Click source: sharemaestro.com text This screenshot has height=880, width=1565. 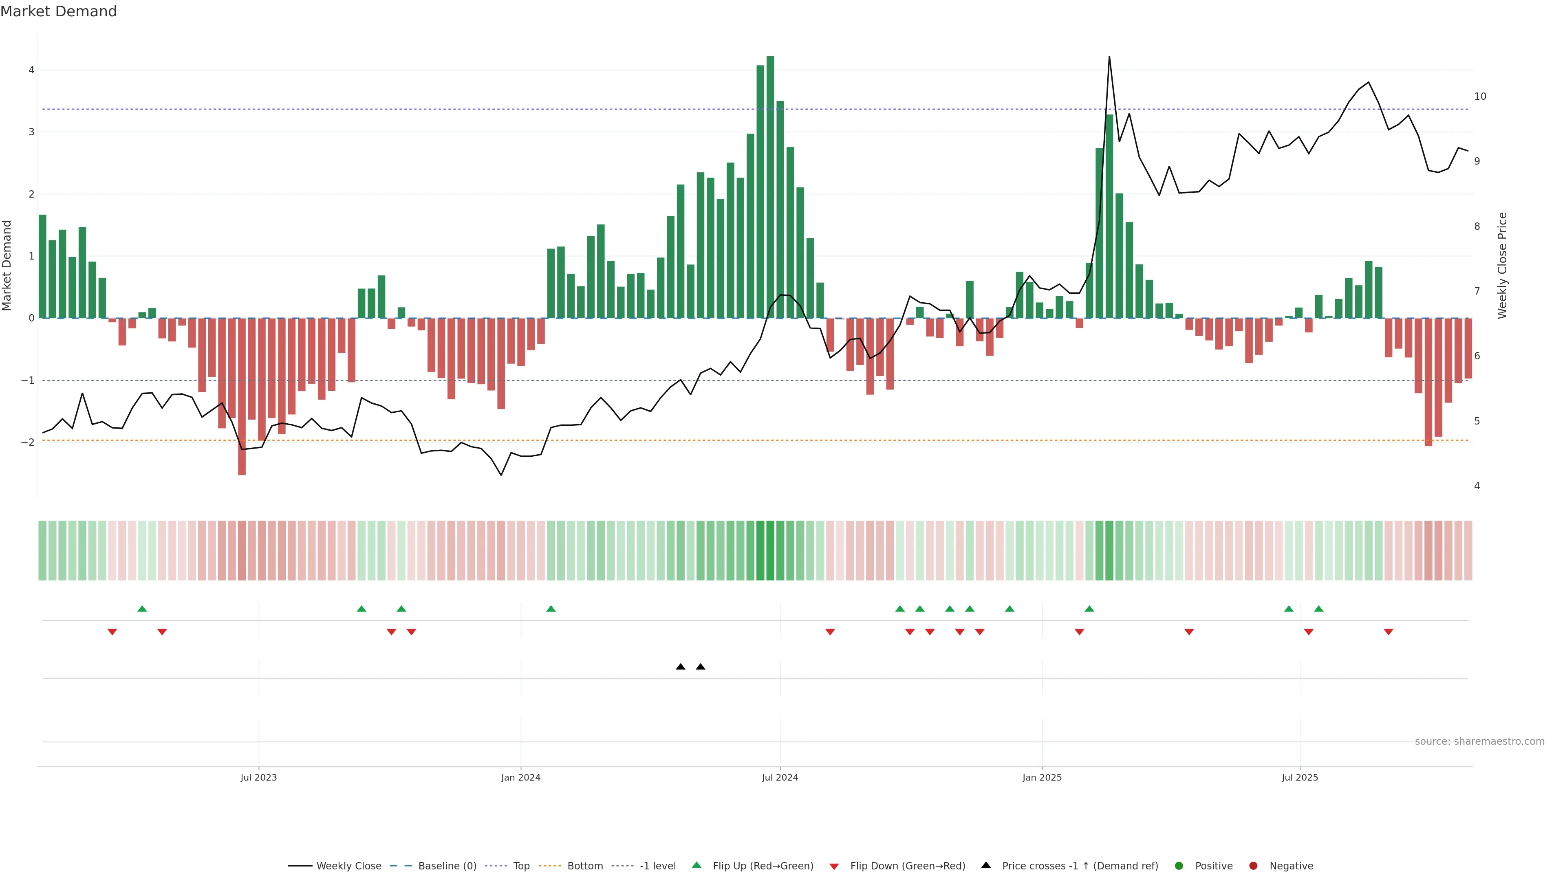click(x=1479, y=741)
